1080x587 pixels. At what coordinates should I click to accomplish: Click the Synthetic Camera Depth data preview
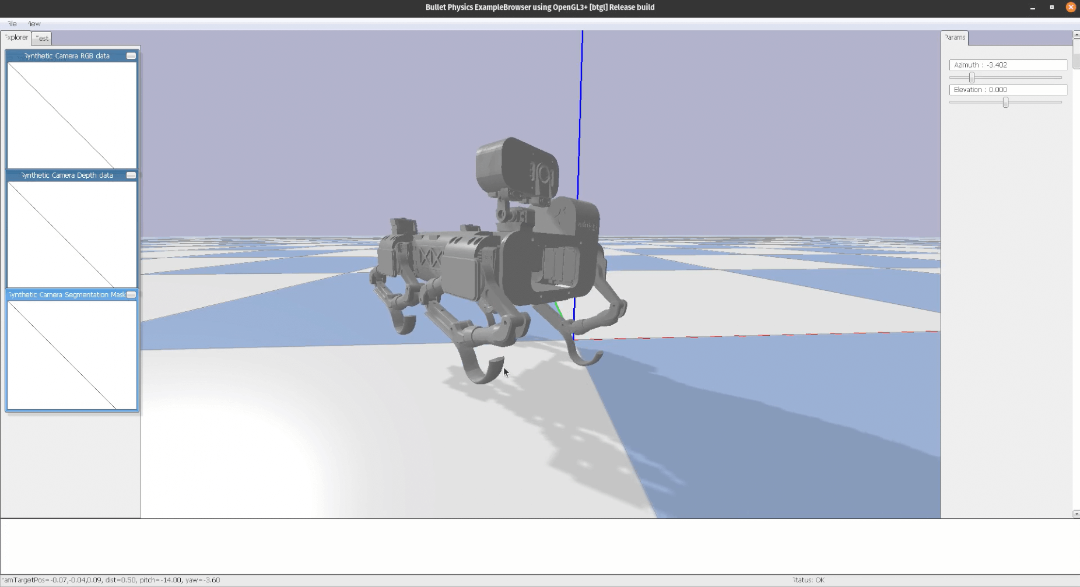(x=72, y=234)
